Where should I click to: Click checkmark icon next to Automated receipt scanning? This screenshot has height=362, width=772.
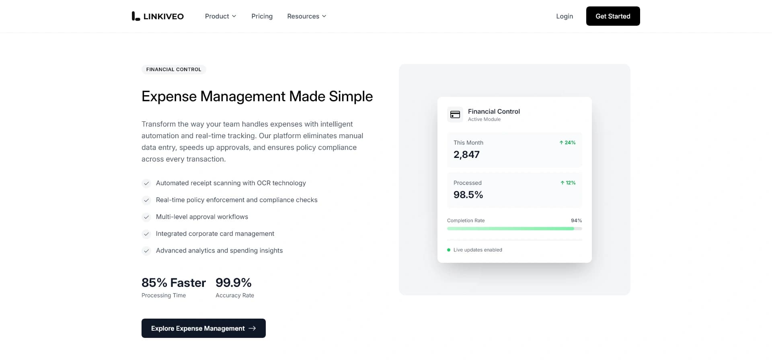[x=146, y=183]
